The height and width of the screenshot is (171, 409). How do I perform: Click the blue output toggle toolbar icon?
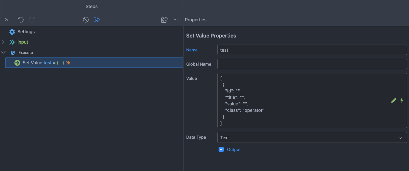pos(97,20)
